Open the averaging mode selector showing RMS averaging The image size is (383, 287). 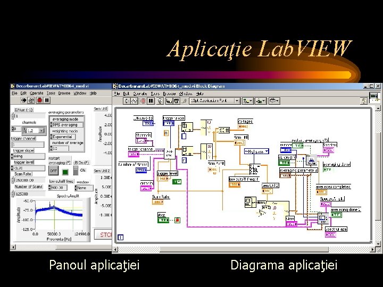[66, 125]
